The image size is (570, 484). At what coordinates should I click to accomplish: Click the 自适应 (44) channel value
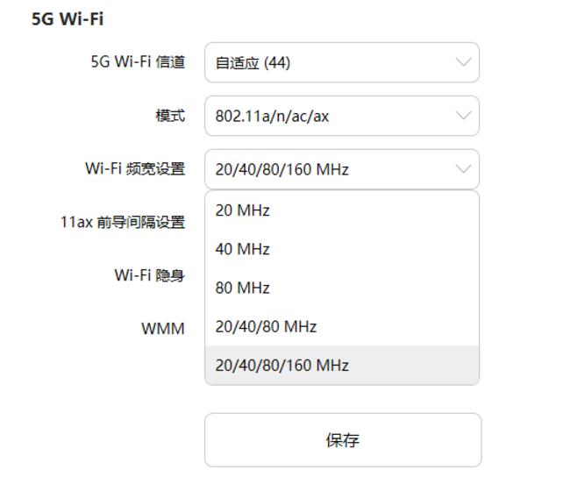click(x=253, y=63)
